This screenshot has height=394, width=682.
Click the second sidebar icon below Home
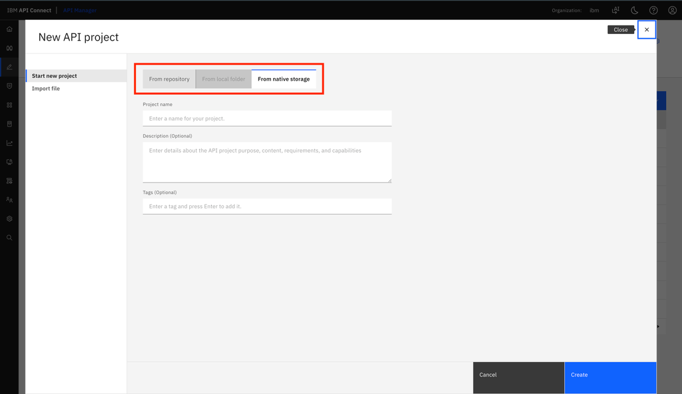pos(9,48)
